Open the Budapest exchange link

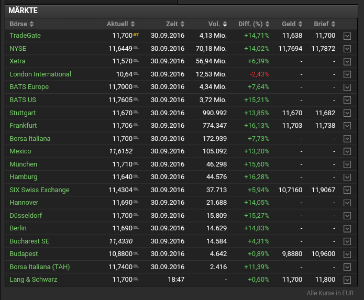pos(24,254)
